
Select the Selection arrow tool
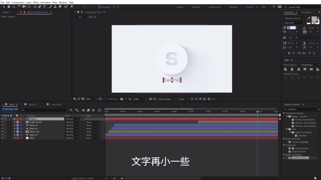point(4,7)
